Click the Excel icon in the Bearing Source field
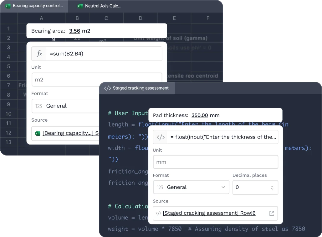Screen dimensions: 322x237 point(38,134)
